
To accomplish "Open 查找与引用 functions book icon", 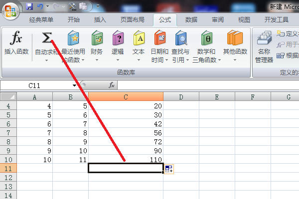I will point(181,38).
